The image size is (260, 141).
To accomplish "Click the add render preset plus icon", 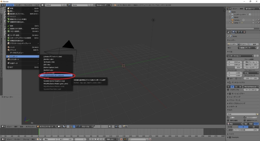I will (255, 56).
